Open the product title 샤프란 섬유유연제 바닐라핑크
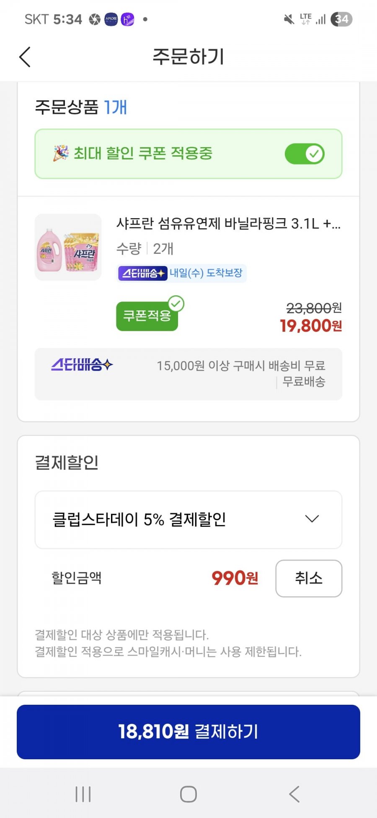Screen dimensions: 377x818 (x=228, y=224)
